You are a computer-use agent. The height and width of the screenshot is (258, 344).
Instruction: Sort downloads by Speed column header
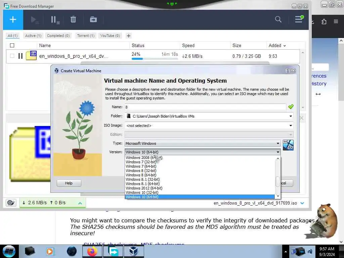[x=188, y=45]
